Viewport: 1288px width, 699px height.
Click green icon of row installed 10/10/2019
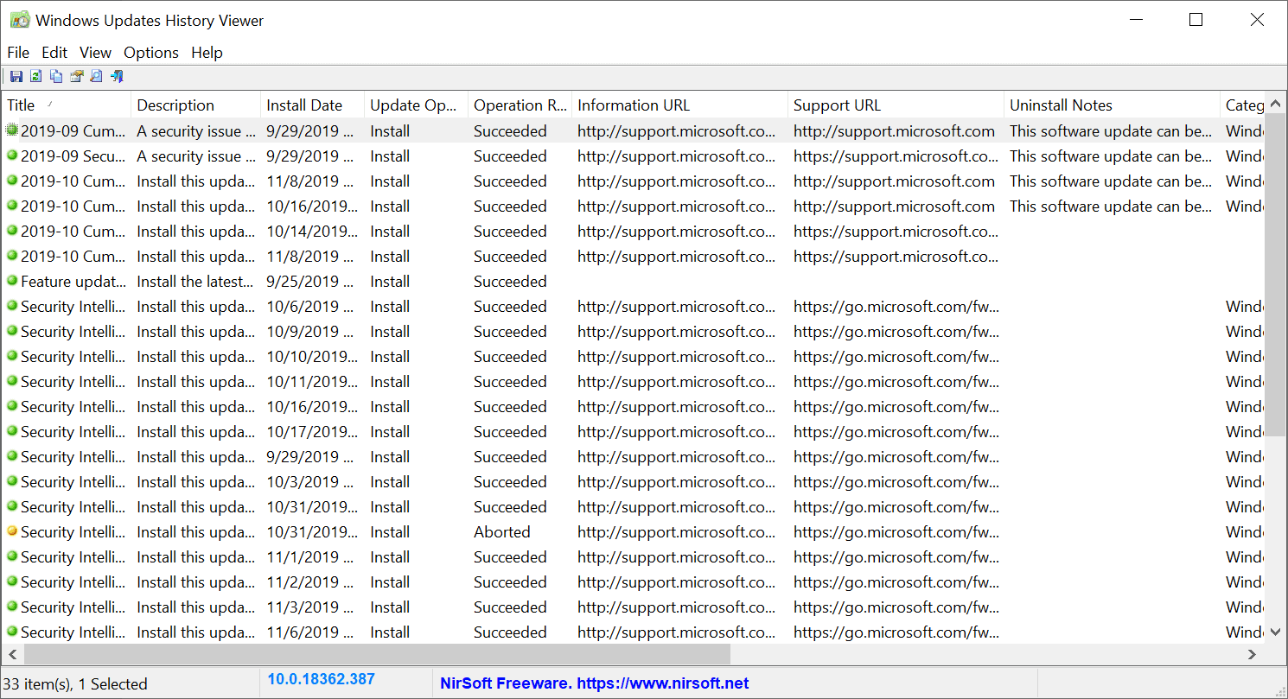[x=12, y=356]
